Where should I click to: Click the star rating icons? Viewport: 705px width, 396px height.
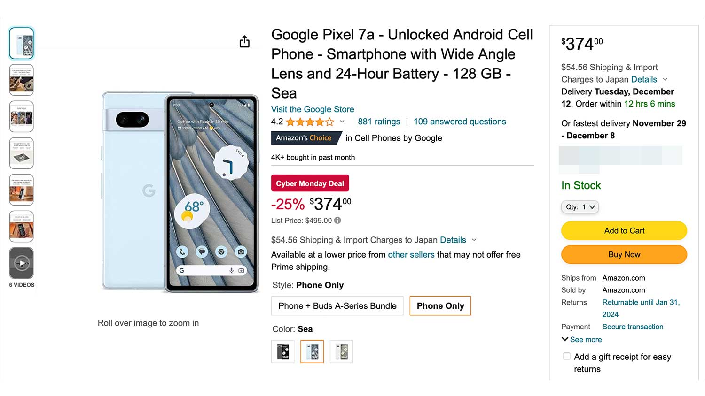pos(310,122)
